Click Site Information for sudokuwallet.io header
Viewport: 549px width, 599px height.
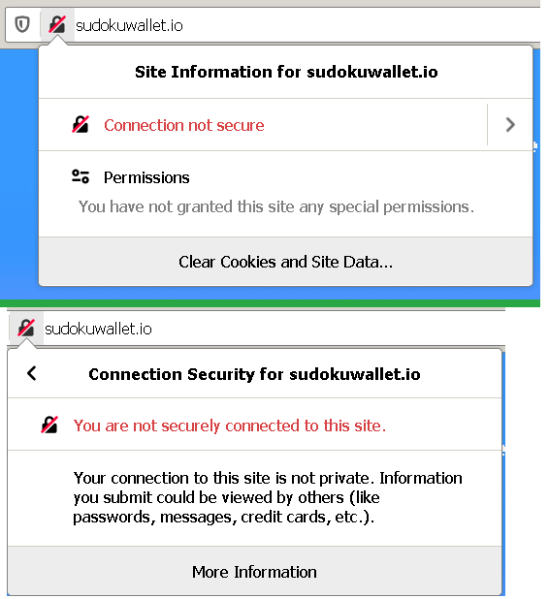(286, 72)
